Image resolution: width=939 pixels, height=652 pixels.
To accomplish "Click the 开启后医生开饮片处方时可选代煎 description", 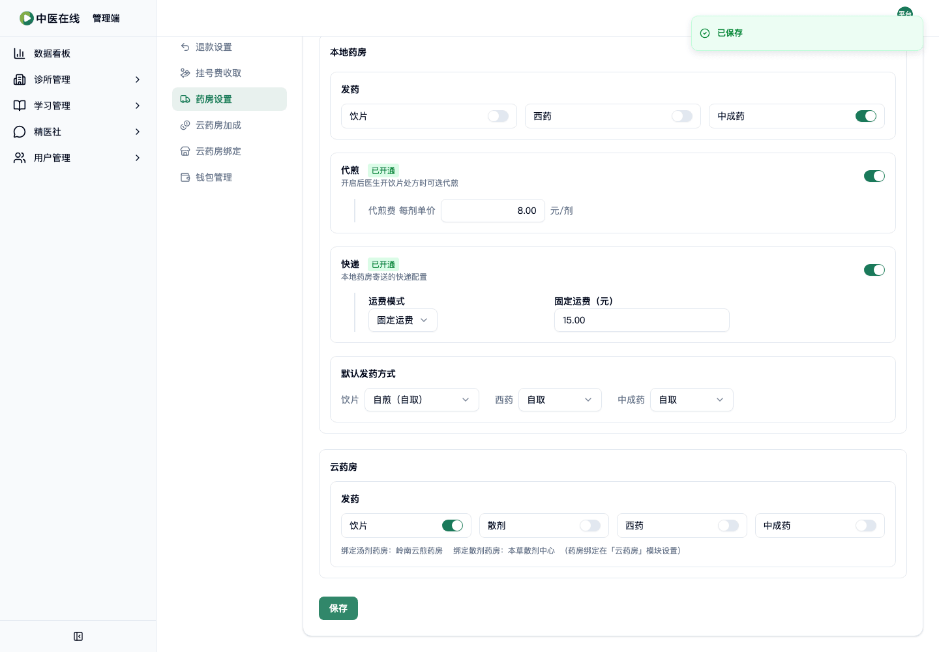I will coord(400,183).
